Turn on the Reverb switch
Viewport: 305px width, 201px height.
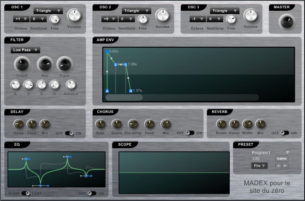[285, 133]
